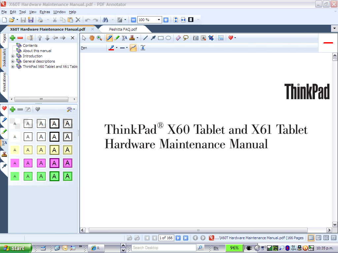Switch to the Annotations sidebar tab
The image size is (338, 253).
pyautogui.click(x=4, y=82)
